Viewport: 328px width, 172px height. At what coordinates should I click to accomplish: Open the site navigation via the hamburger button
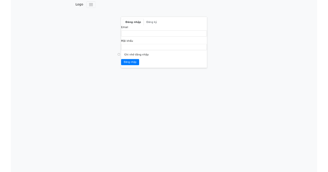(91, 5)
